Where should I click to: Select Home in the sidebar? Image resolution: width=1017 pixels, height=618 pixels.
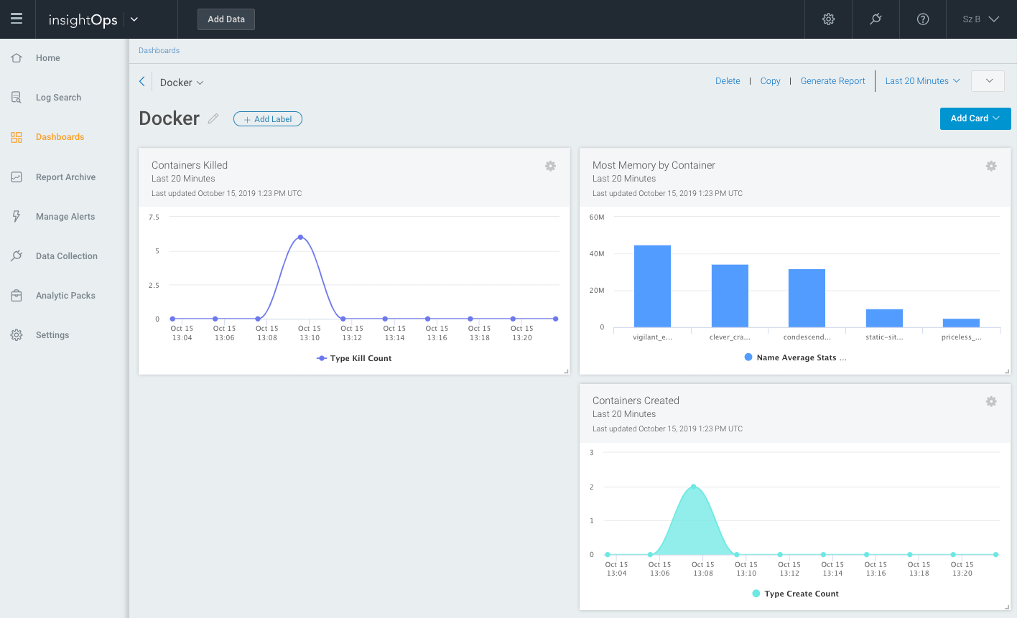coord(48,58)
